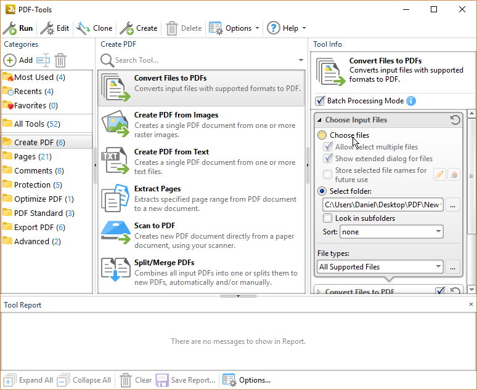The image size is (477, 390).
Task: Browse for input folder ellipsis button
Action: (453, 205)
